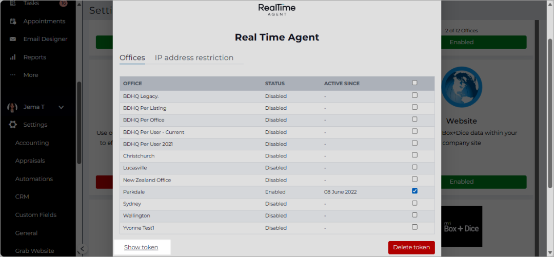Check the New Zealand Office checkbox
Image resolution: width=554 pixels, height=257 pixels.
click(x=414, y=179)
